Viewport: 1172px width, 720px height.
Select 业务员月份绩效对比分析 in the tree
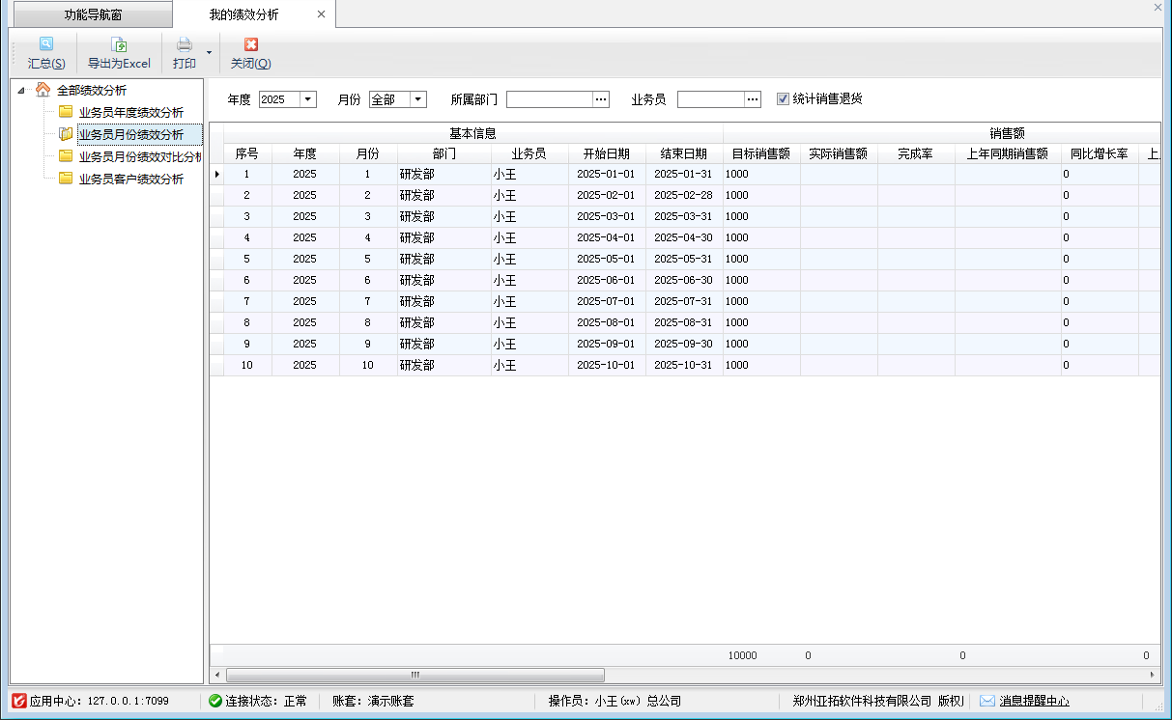pos(140,156)
